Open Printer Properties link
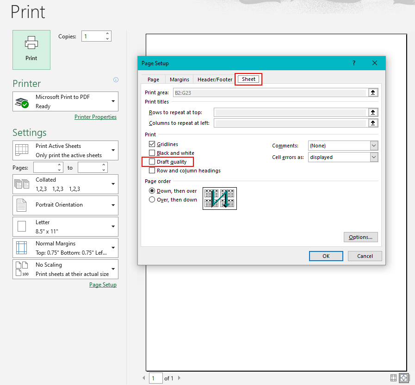Image resolution: width=415 pixels, height=385 pixels. click(95, 116)
